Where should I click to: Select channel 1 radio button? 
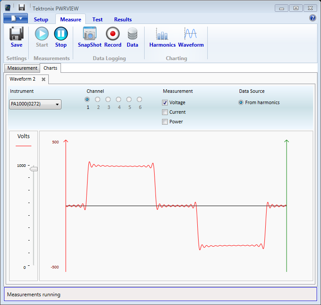[87, 99]
